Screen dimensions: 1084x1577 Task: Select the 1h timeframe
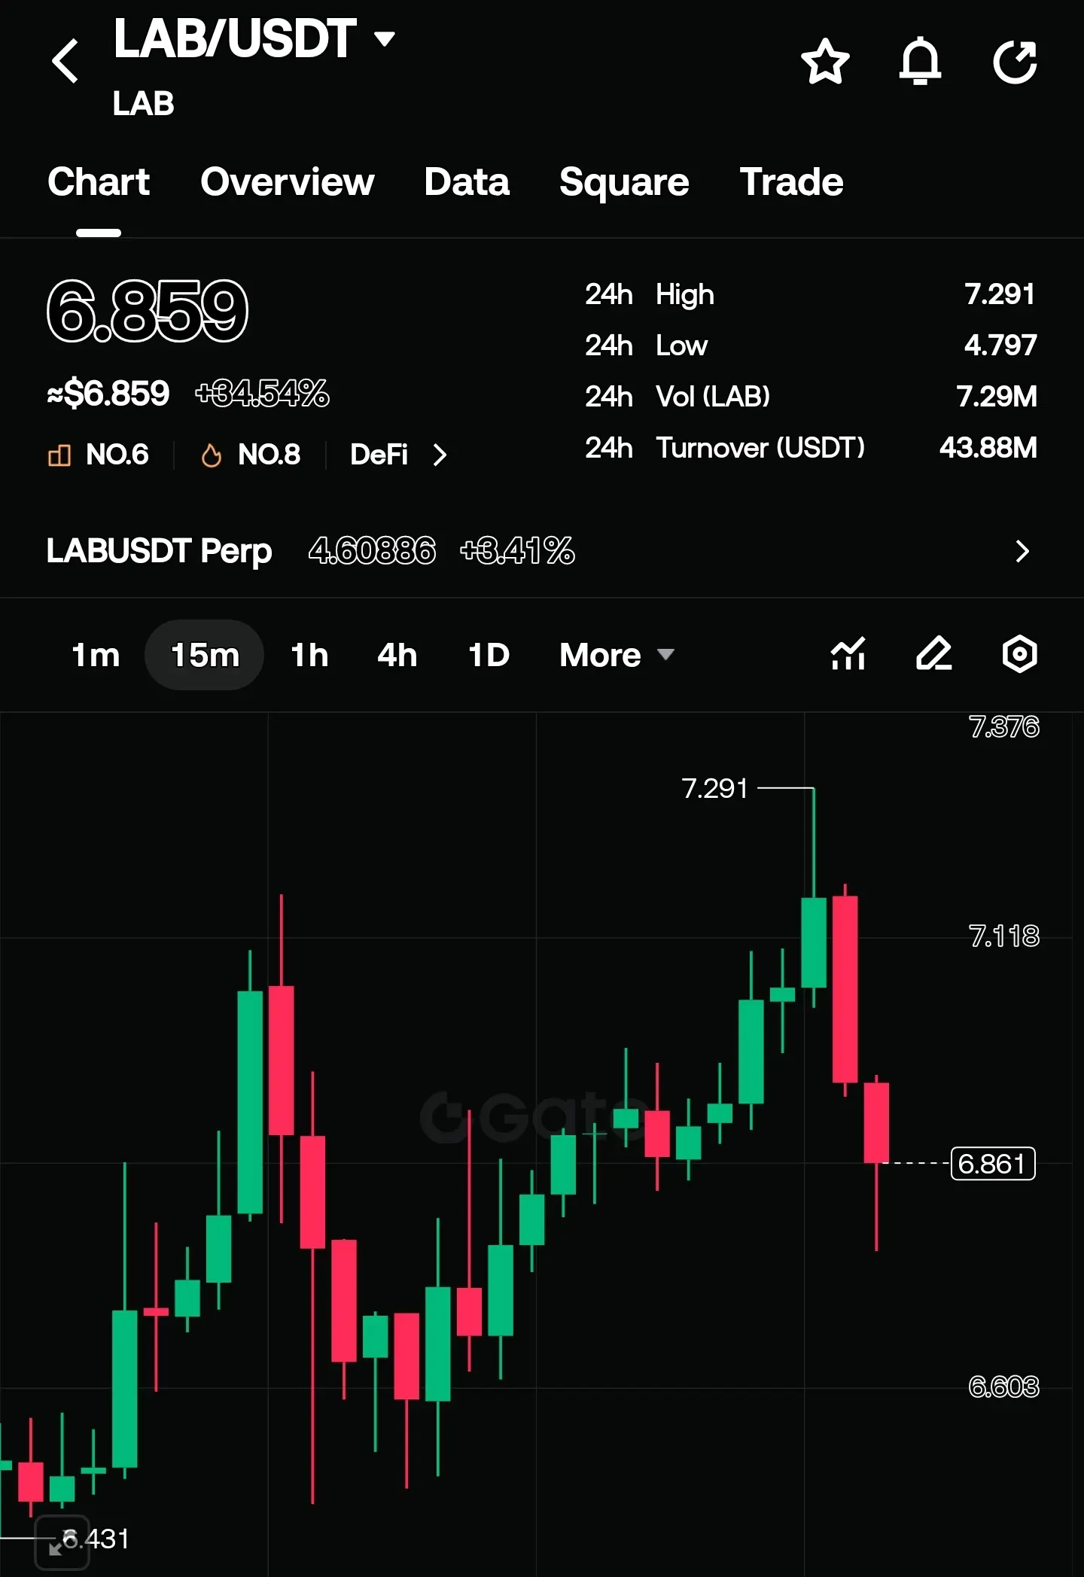[x=309, y=655]
